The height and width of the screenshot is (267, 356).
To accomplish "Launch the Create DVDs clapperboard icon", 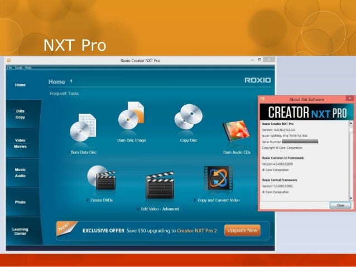I will [101, 177].
